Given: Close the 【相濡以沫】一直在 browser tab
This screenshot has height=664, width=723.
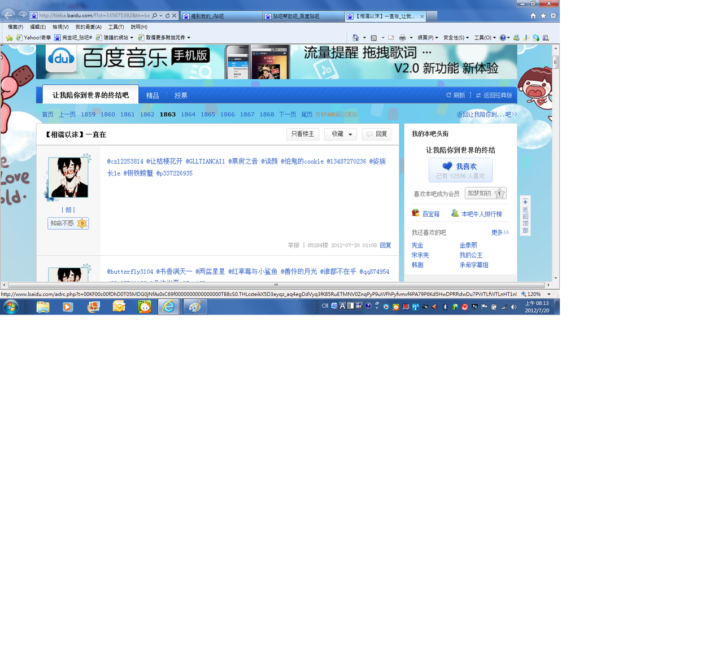Looking at the screenshot, I should pos(422,16).
